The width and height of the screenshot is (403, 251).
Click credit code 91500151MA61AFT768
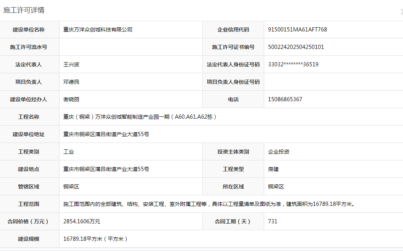[x=297, y=30]
